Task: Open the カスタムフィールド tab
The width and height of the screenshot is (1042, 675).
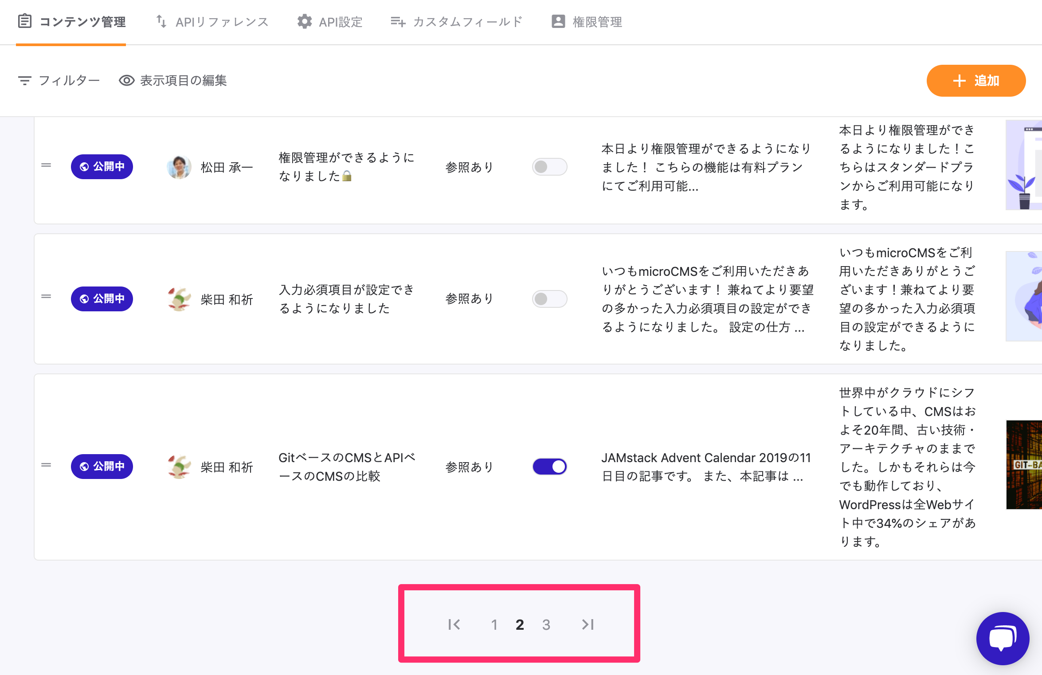Action: pos(457,22)
